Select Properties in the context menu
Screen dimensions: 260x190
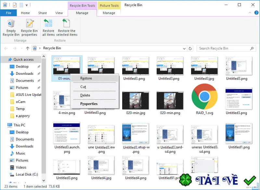89,104
